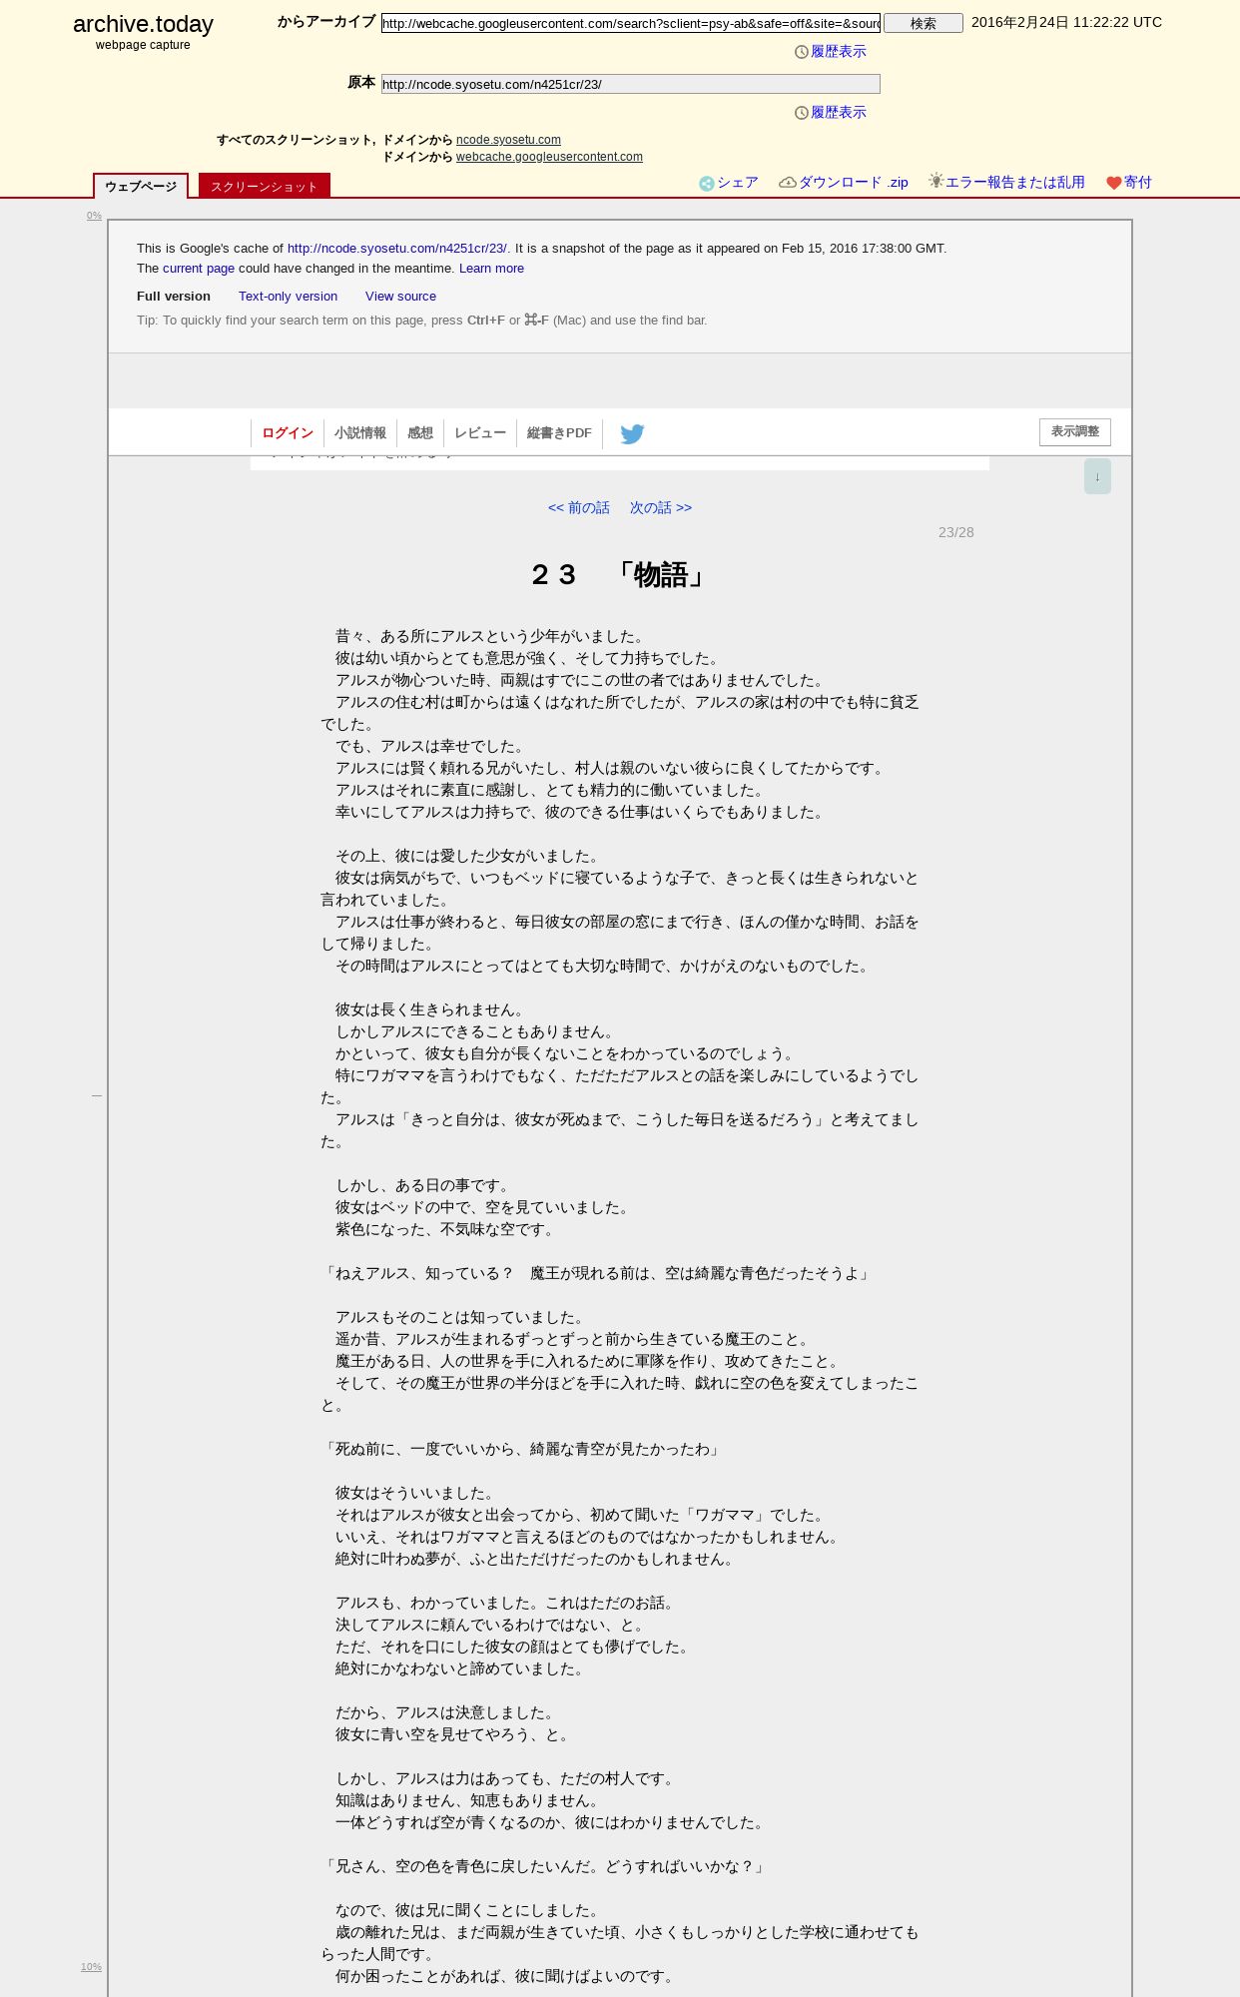Click the View source link
This screenshot has width=1240, height=1997.
pyautogui.click(x=400, y=297)
